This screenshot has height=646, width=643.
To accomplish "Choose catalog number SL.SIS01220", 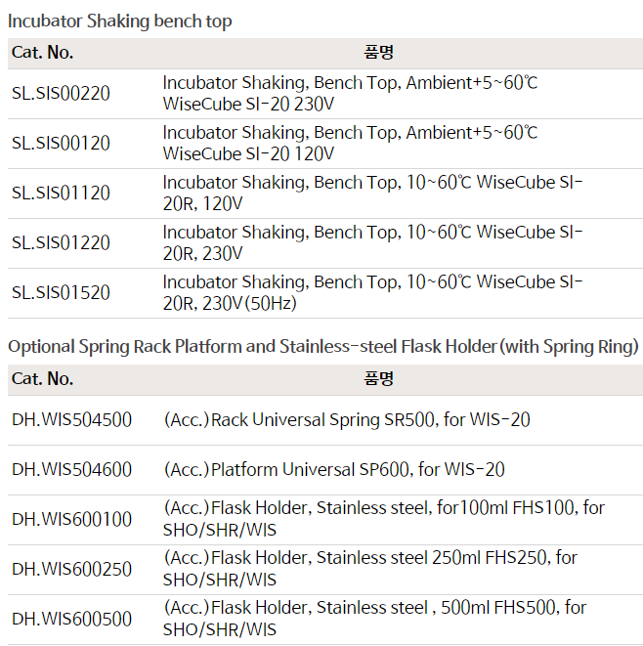I will [61, 243].
